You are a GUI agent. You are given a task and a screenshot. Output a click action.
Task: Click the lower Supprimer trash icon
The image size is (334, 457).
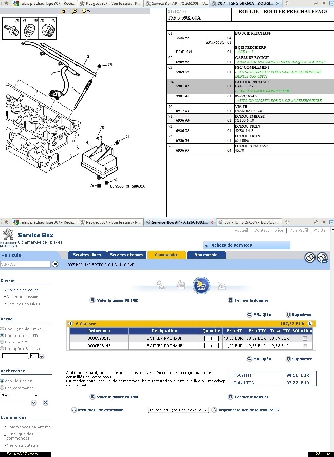[288, 359]
